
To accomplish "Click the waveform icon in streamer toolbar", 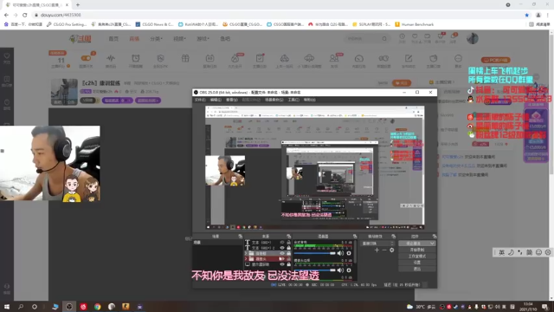I will 111,58.
